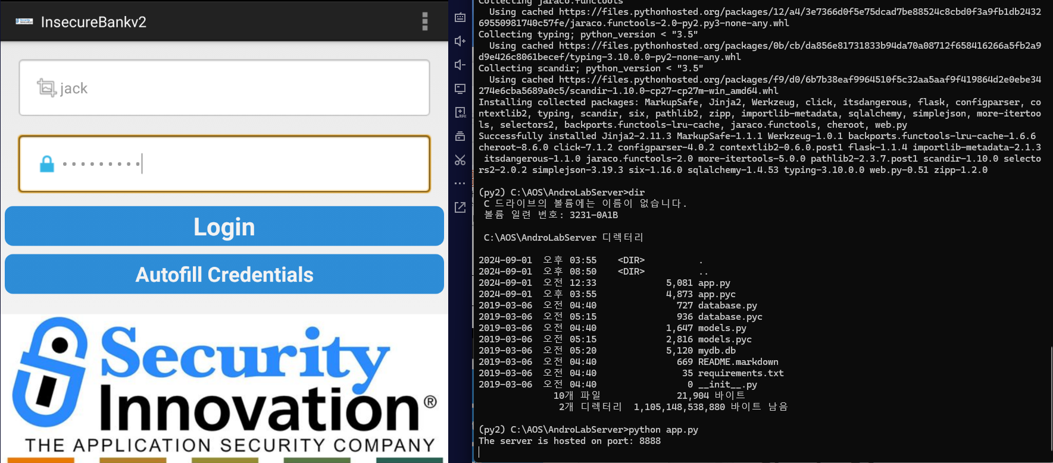This screenshot has width=1053, height=463.
Task: Click __init__.py in the terminal listing
Action: 727,385
